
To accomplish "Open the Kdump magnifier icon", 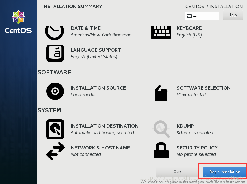I will 161,129.
